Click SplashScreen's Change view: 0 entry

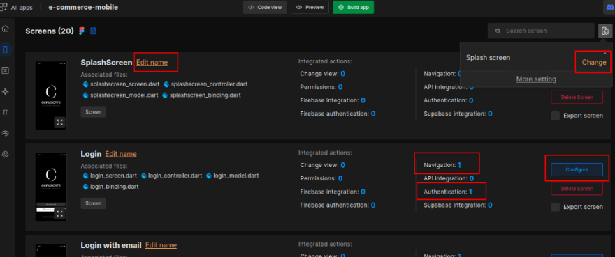(322, 74)
